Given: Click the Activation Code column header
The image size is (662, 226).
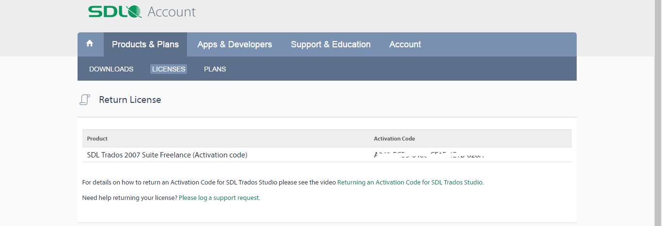Looking at the screenshot, I should point(394,139).
